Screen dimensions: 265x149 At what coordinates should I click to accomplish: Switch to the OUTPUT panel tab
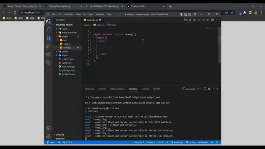click(x=102, y=89)
